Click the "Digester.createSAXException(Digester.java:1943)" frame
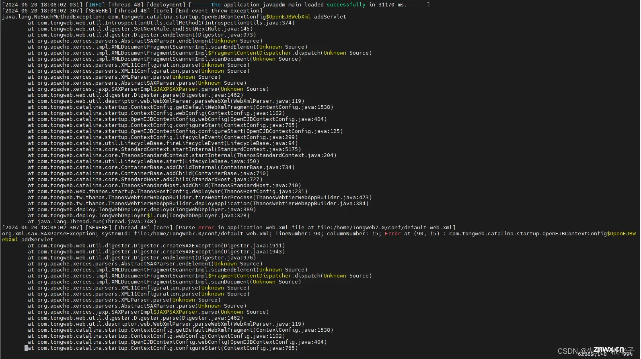The height and width of the screenshot is (359, 641). (156, 252)
